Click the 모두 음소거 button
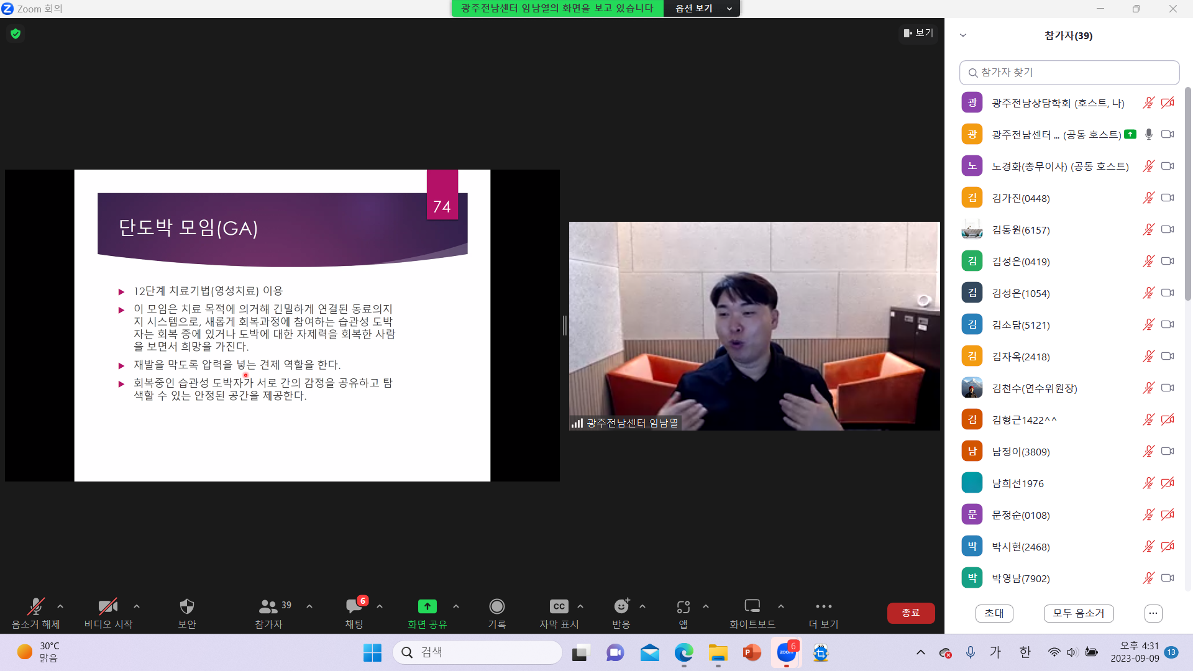 1078,613
